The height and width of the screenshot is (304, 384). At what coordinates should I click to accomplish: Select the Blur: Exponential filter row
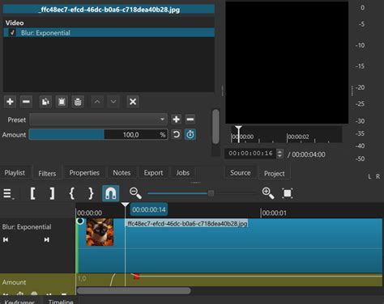[x=109, y=32]
